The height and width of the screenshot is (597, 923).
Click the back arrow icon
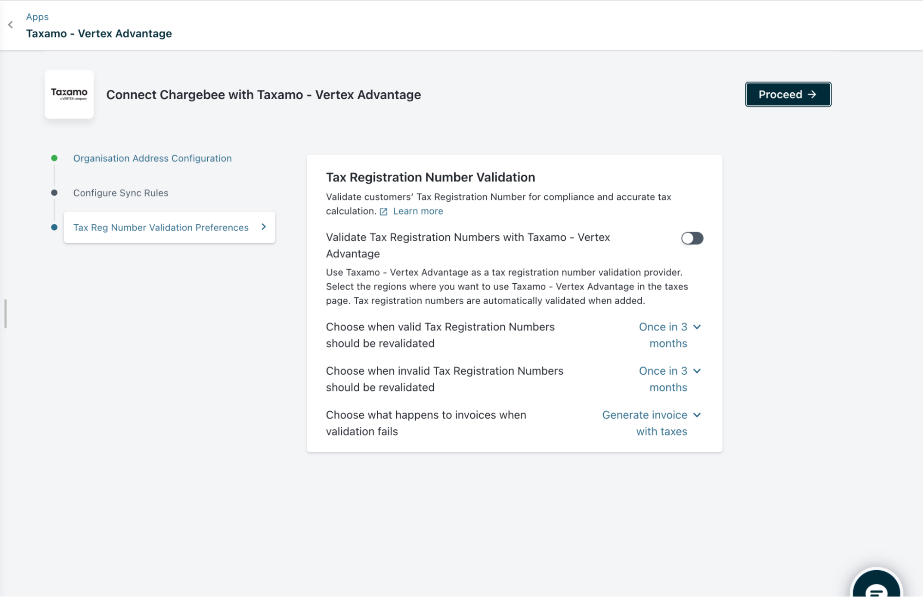10,25
